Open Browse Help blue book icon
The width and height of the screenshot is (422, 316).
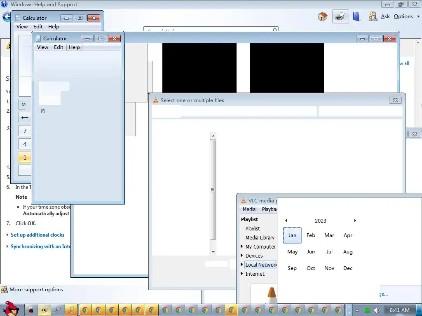[356, 16]
